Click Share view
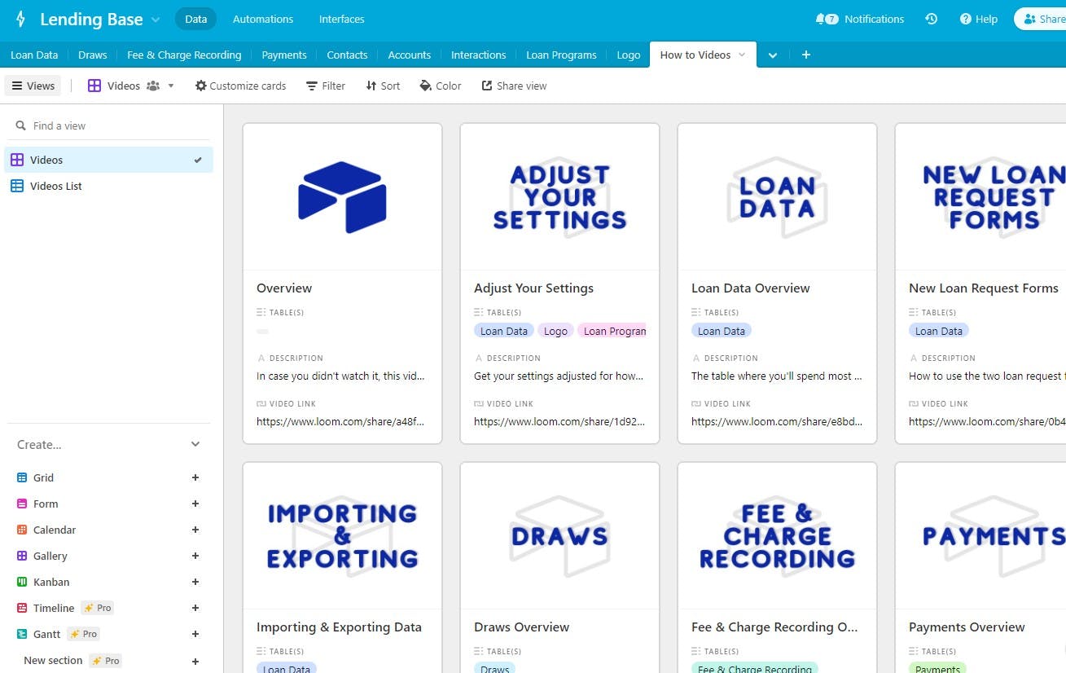This screenshot has height=673, width=1066. [x=514, y=86]
